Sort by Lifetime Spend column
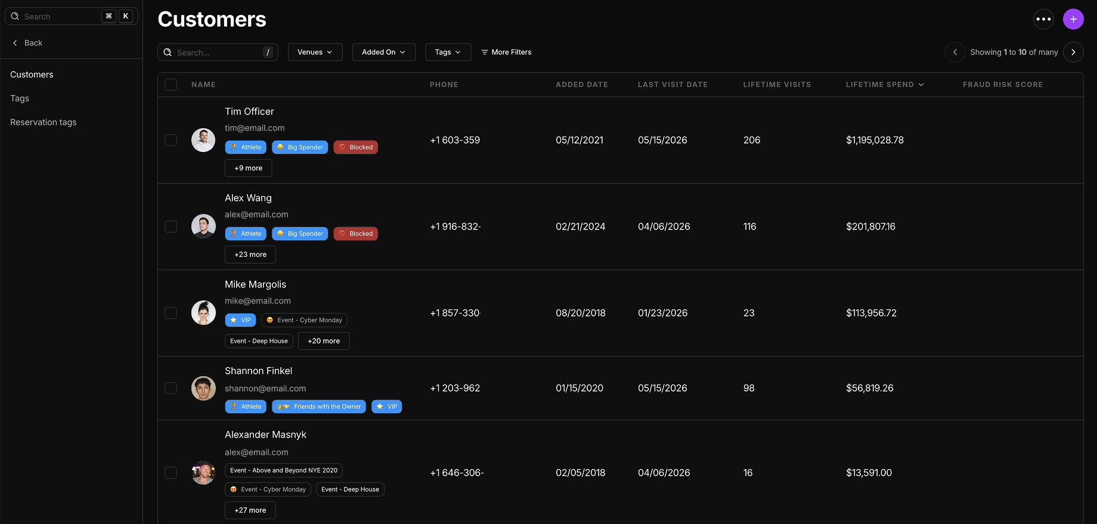This screenshot has height=524, width=1097. click(x=885, y=85)
